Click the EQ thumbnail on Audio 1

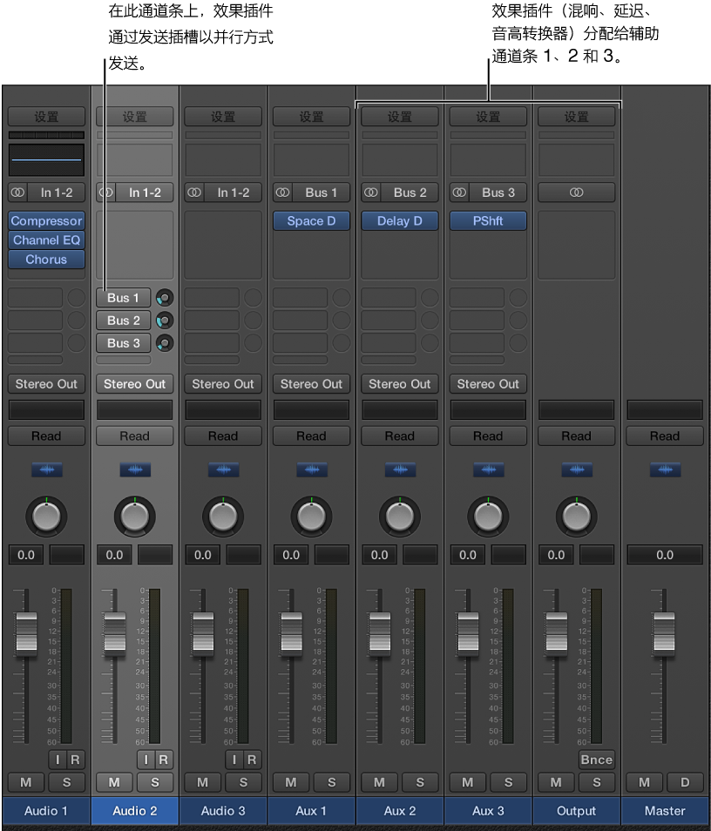pyautogui.click(x=46, y=161)
